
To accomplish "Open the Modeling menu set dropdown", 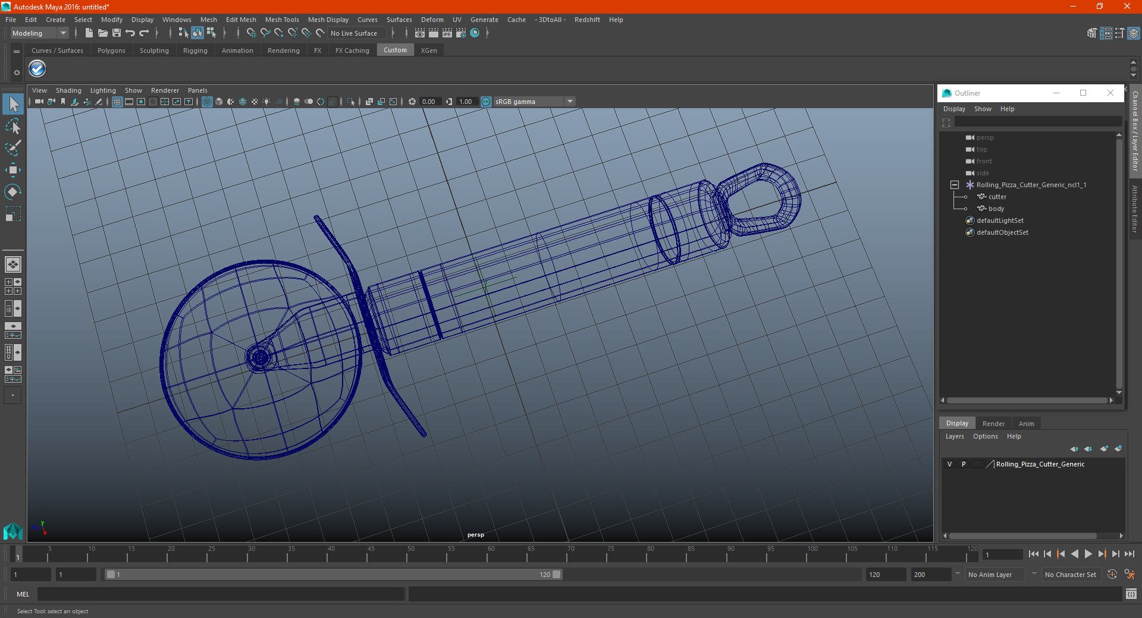I will [x=40, y=33].
